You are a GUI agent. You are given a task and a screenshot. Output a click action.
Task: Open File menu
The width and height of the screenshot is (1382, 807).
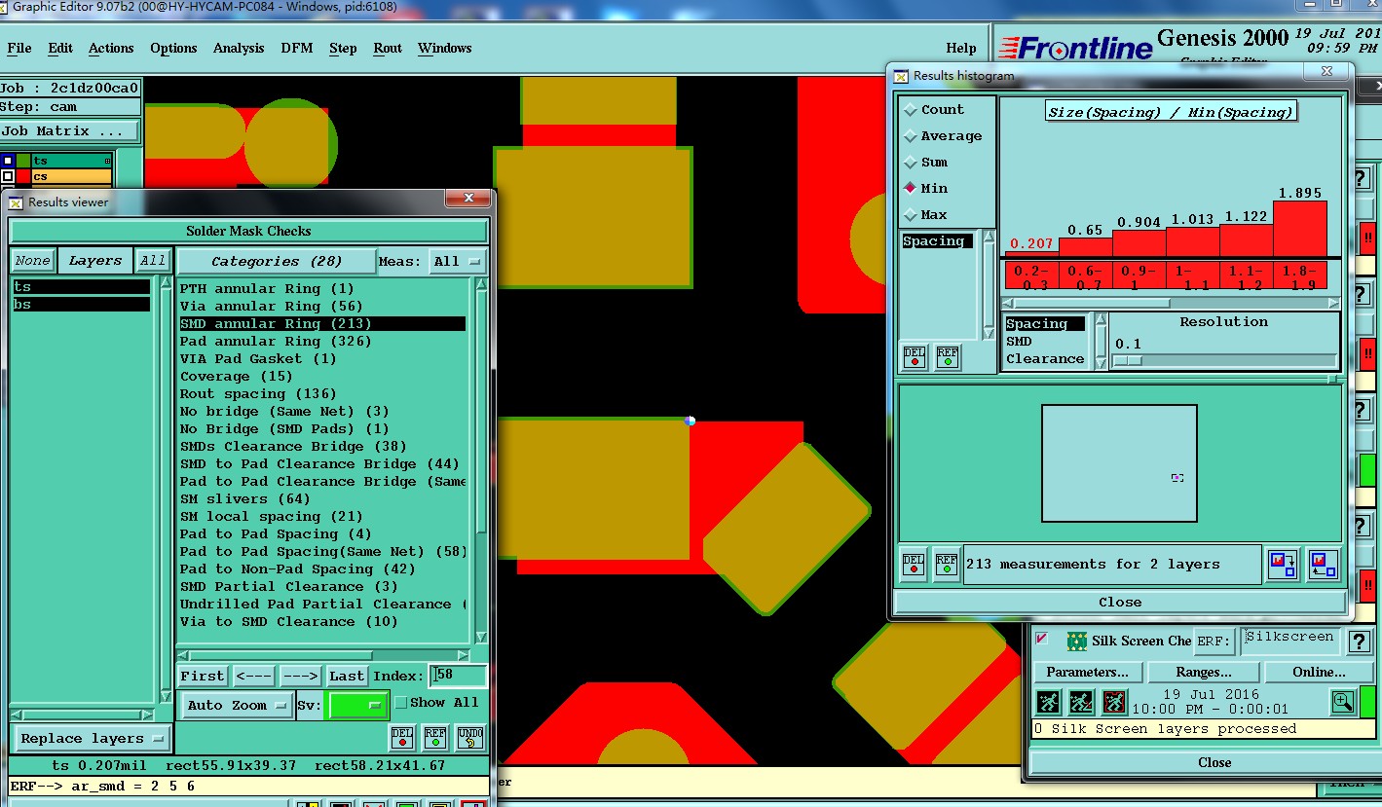coord(19,48)
